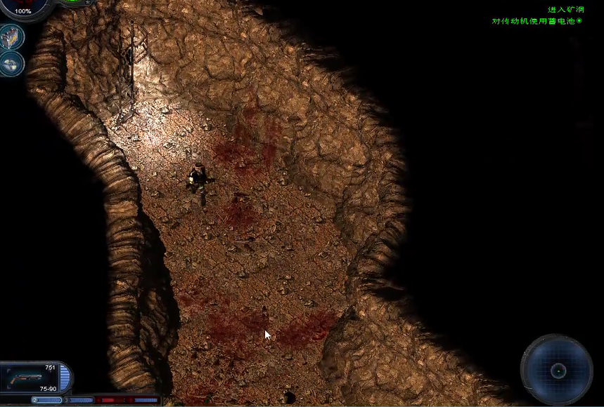Select weapon slot 3 in bottom bar
604x407 pixels.
click(78, 400)
